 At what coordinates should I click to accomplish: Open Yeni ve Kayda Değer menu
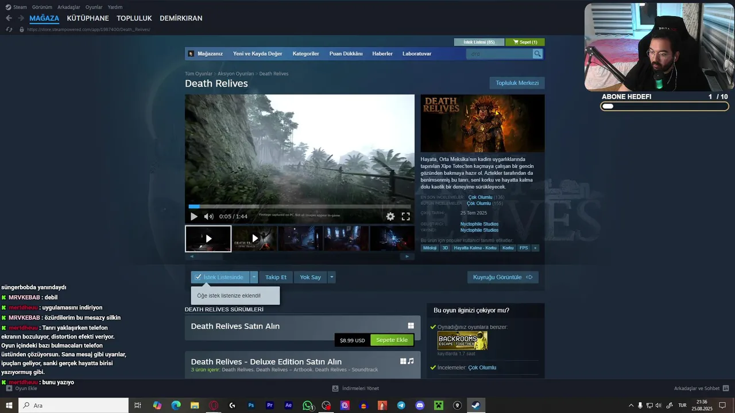(x=257, y=54)
